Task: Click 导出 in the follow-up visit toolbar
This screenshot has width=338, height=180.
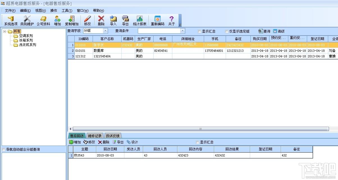Action: pyautogui.click(x=118, y=142)
